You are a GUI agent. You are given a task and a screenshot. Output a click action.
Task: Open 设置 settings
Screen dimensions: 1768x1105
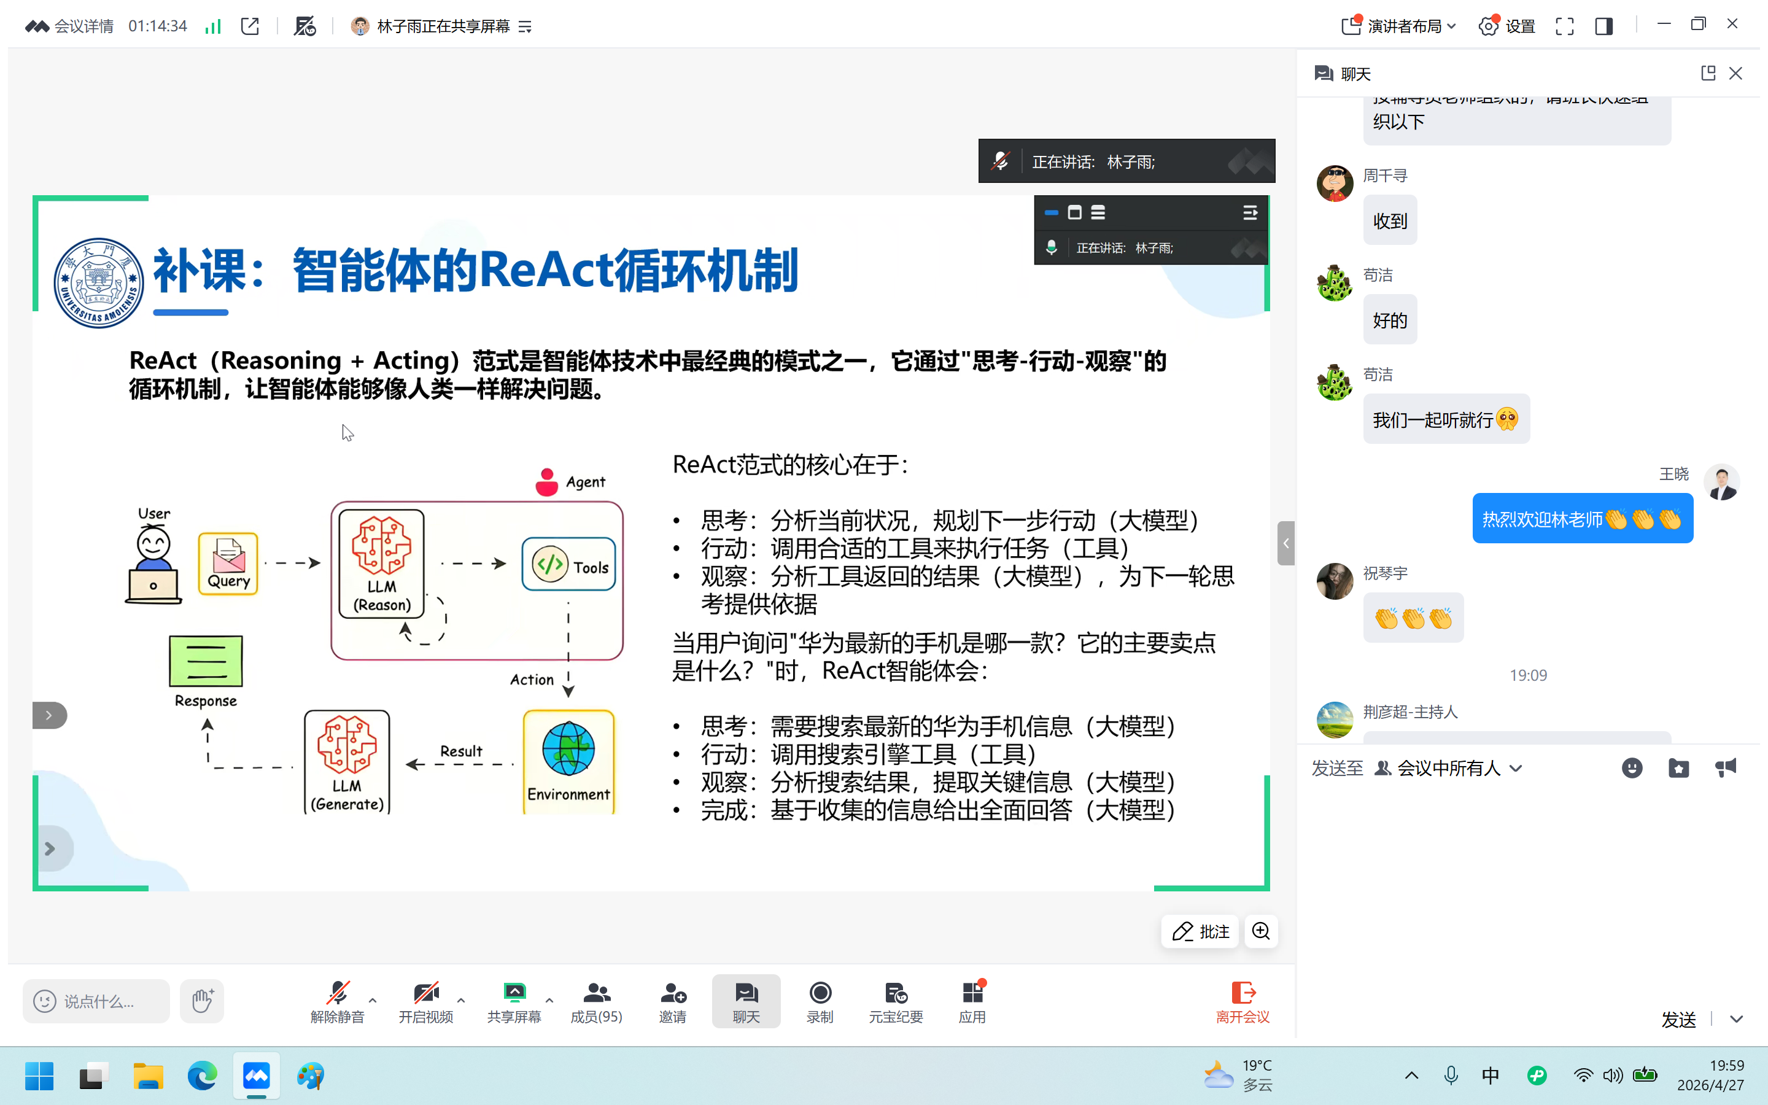pos(1506,26)
